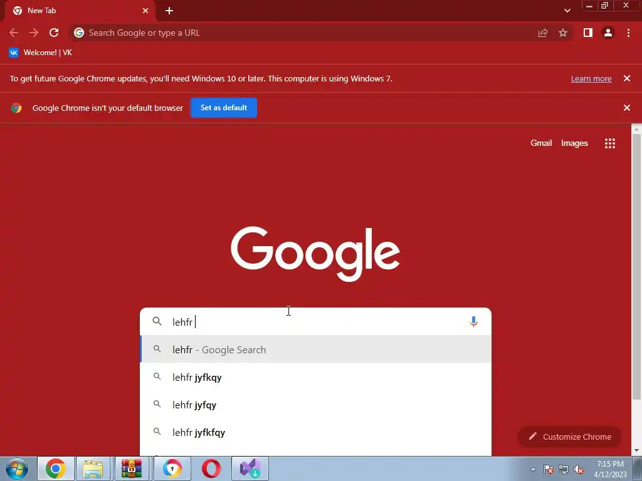Open the Google apps grid
The image size is (642, 481).
610,143
